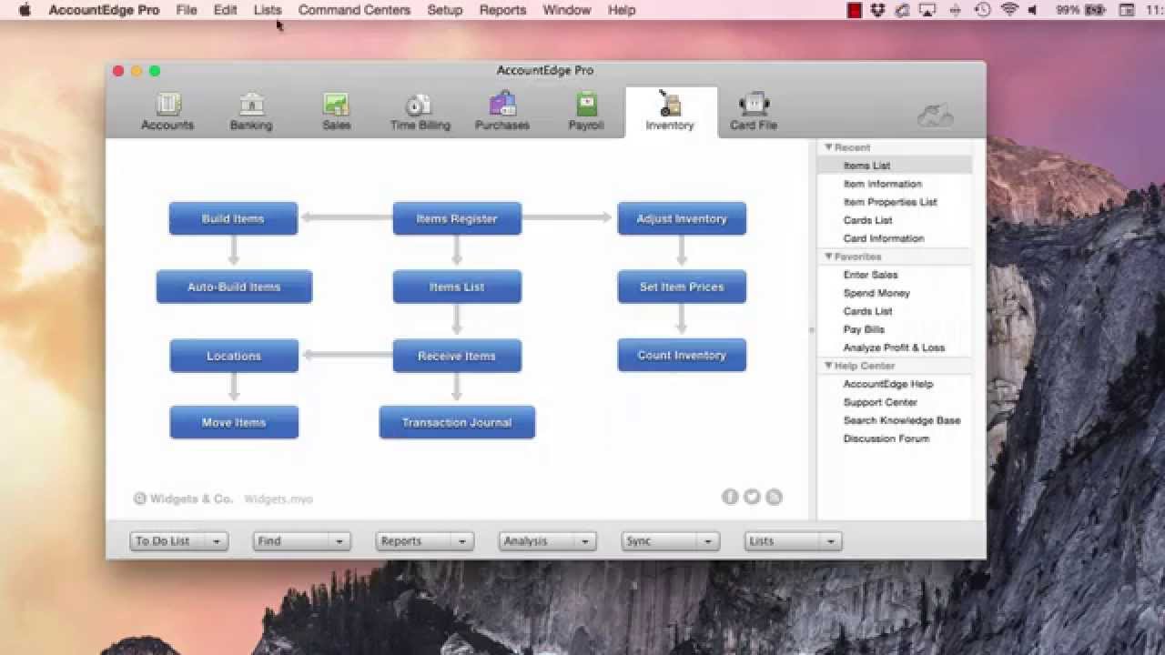Open the Facebook social icon
The height and width of the screenshot is (655, 1165).
pos(730,497)
